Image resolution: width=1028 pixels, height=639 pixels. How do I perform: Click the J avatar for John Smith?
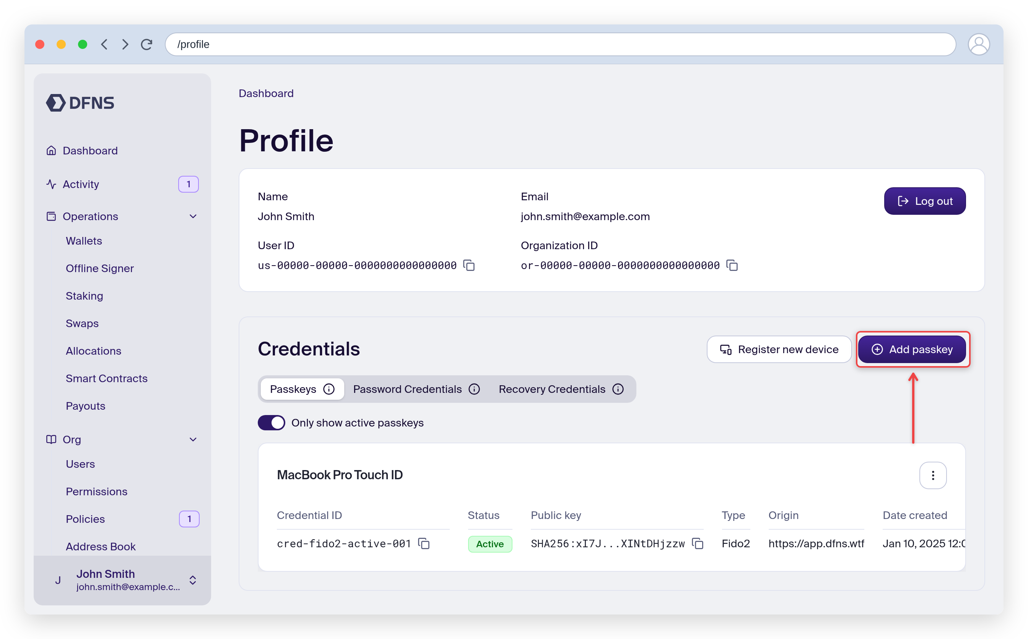[58, 580]
